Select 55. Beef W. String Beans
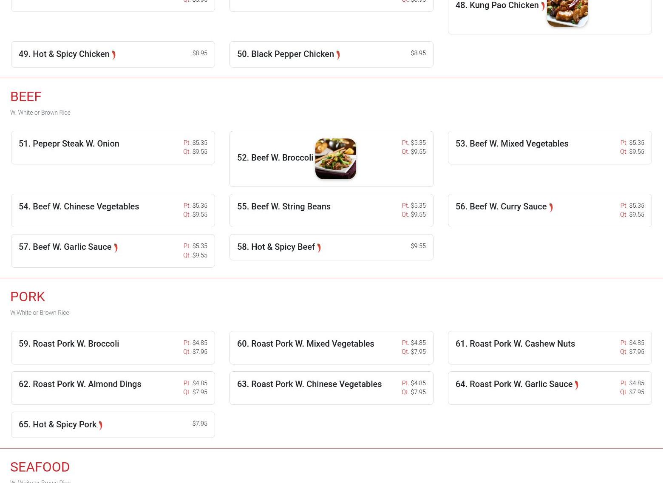The height and width of the screenshot is (483, 663). pos(331,211)
